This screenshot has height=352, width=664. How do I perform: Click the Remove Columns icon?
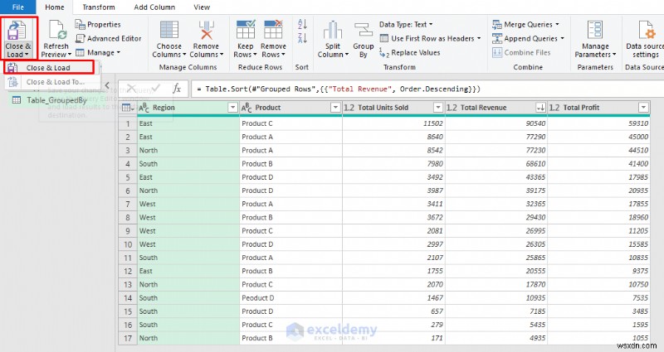(206, 31)
